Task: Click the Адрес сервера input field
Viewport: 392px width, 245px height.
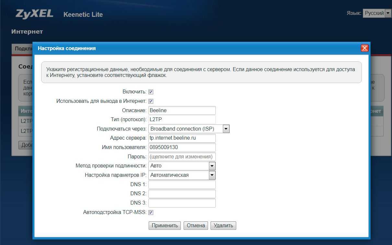Action: [x=182, y=138]
